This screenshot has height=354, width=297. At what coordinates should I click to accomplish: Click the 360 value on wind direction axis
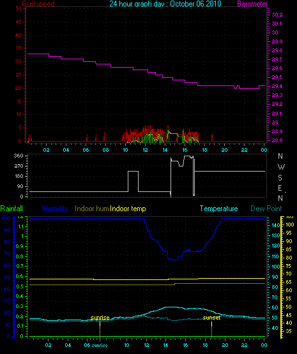19,156
